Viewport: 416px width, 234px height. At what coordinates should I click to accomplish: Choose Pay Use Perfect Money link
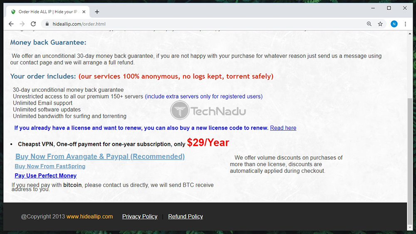tap(46, 175)
